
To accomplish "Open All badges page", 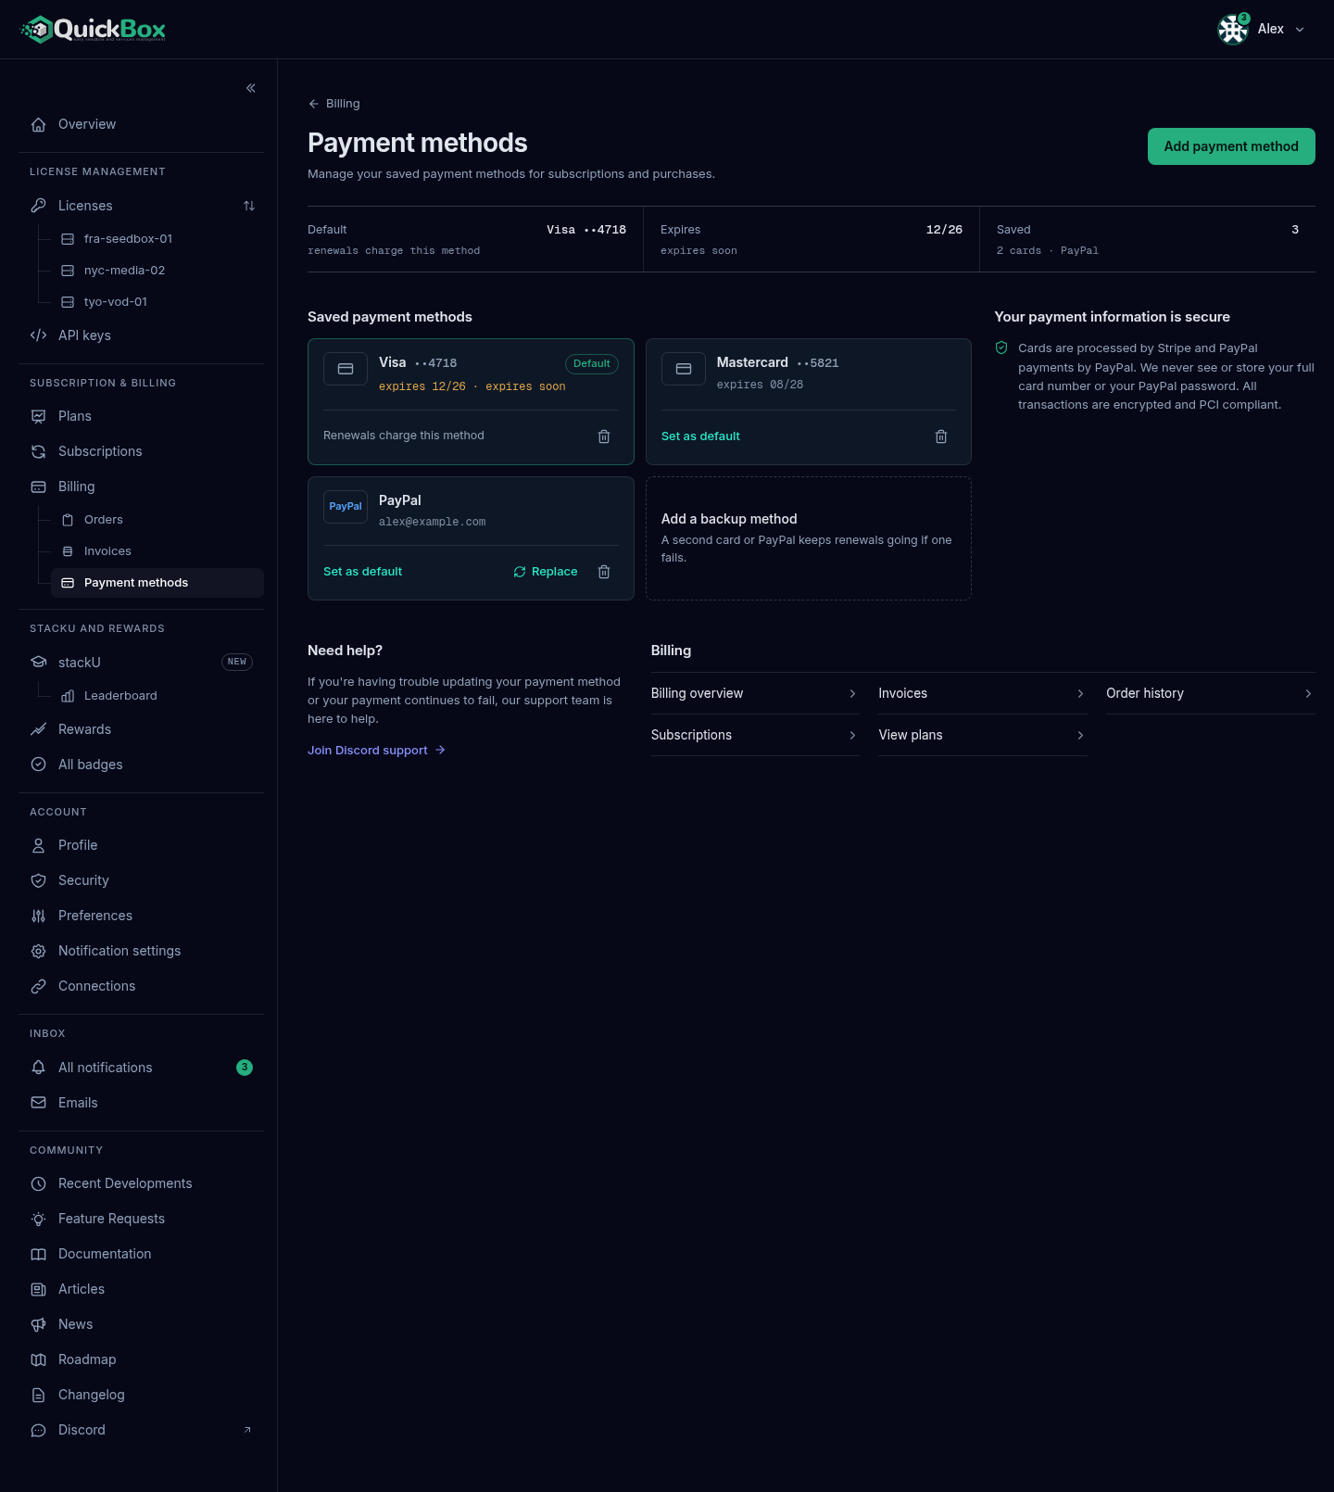I will pyautogui.click(x=141, y=765).
